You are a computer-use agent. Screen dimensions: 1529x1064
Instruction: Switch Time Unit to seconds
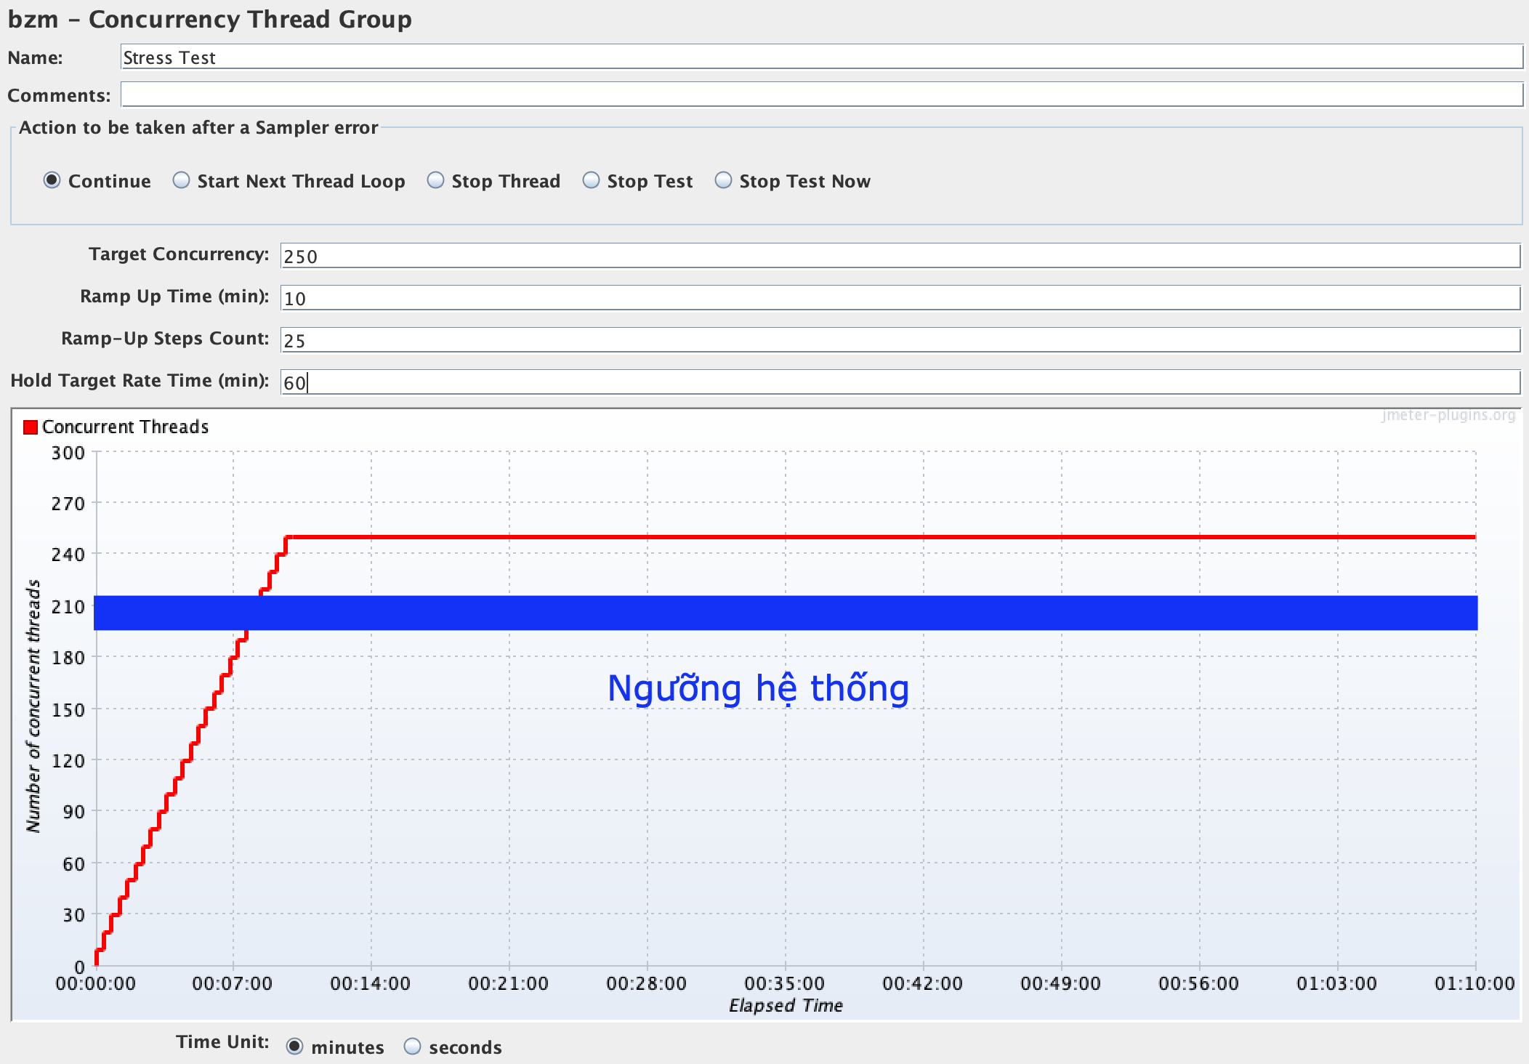tap(413, 1047)
